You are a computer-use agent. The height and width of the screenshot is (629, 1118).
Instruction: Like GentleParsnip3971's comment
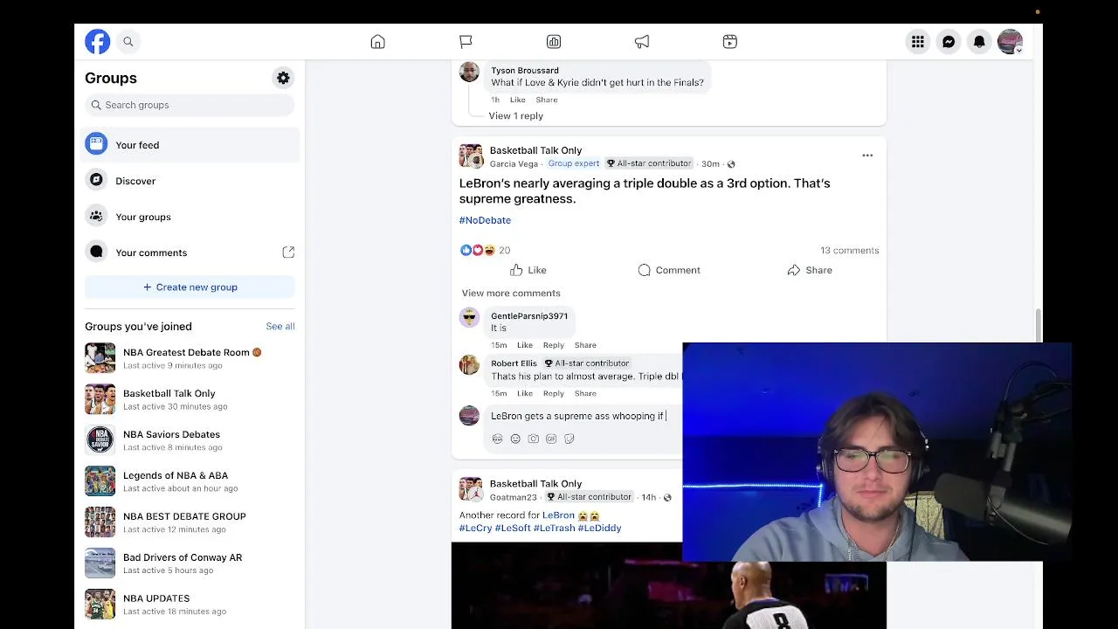(524, 345)
